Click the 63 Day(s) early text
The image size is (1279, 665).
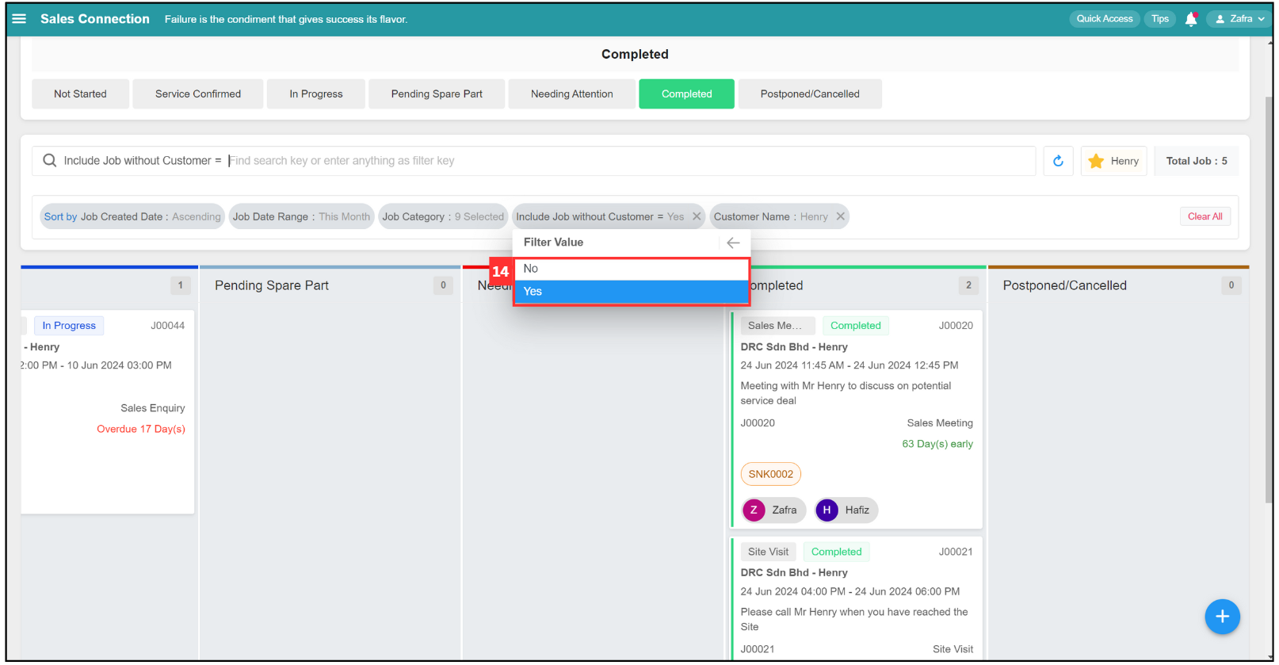click(937, 444)
